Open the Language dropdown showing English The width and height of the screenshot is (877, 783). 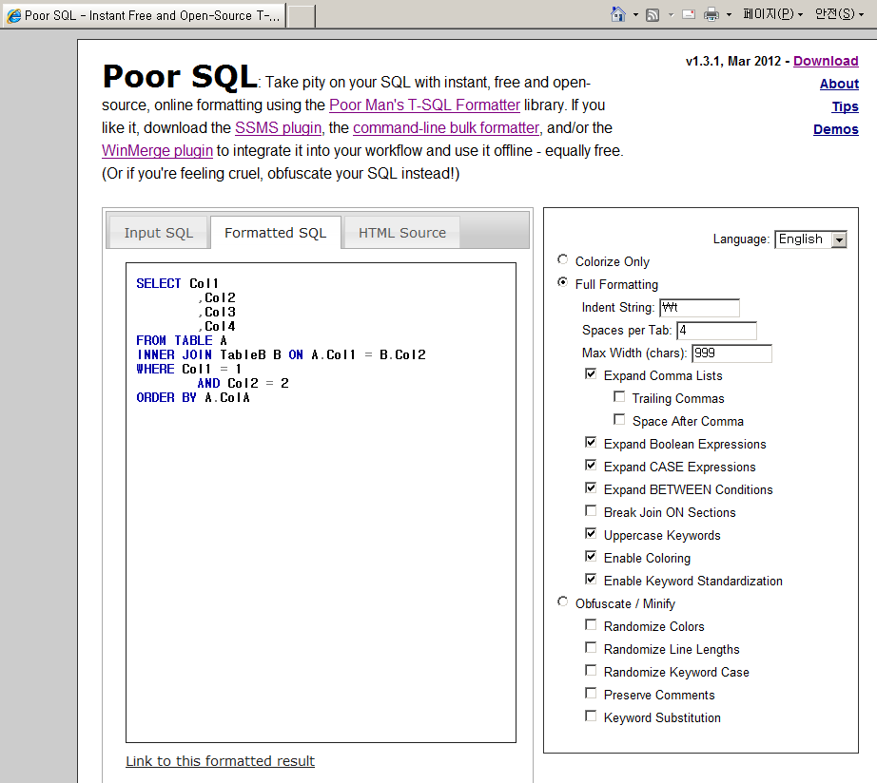tap(810, 239)
